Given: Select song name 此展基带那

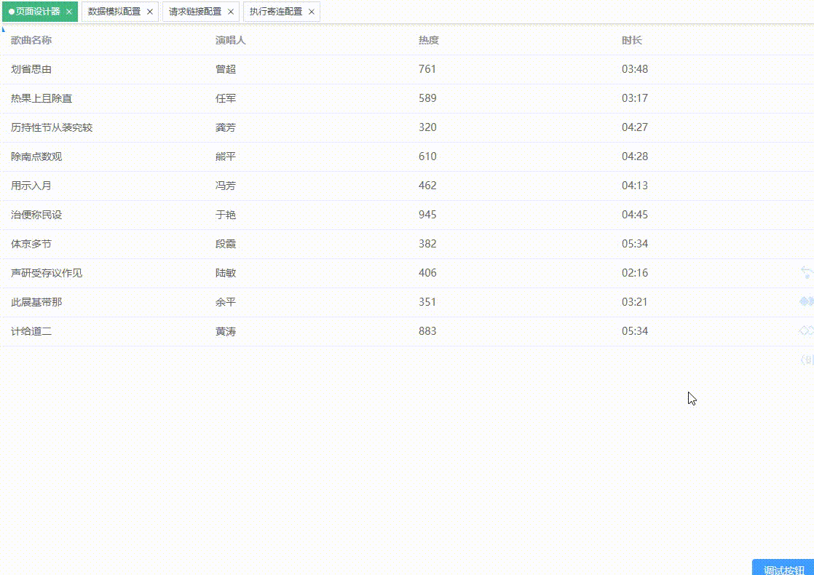Looking at the screenshot, I should pyautogui.click(x=36, y=302).
